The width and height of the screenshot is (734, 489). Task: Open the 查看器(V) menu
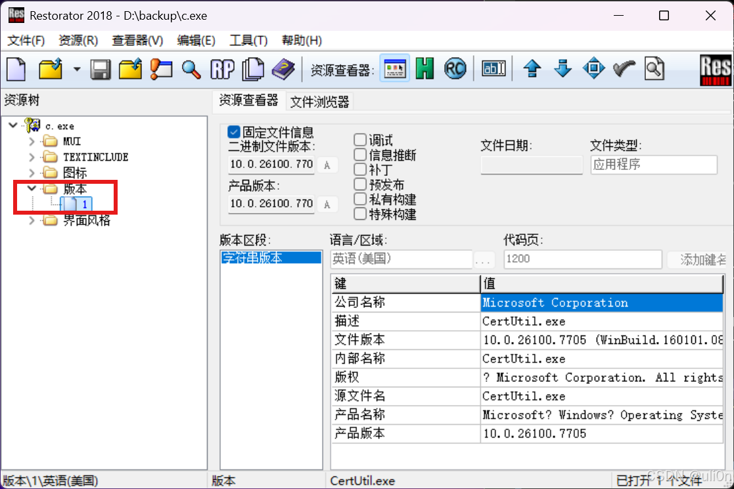137,41
